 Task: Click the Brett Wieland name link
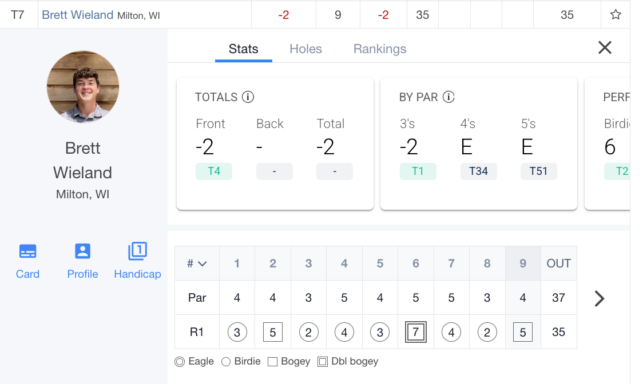point(77,15)
